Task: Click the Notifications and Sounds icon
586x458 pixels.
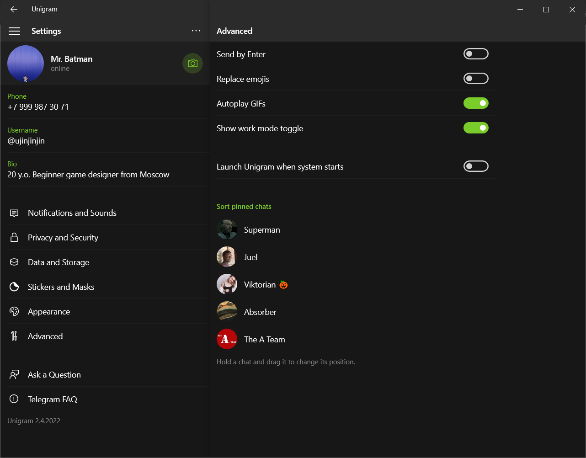Action: tap(14, 213)
